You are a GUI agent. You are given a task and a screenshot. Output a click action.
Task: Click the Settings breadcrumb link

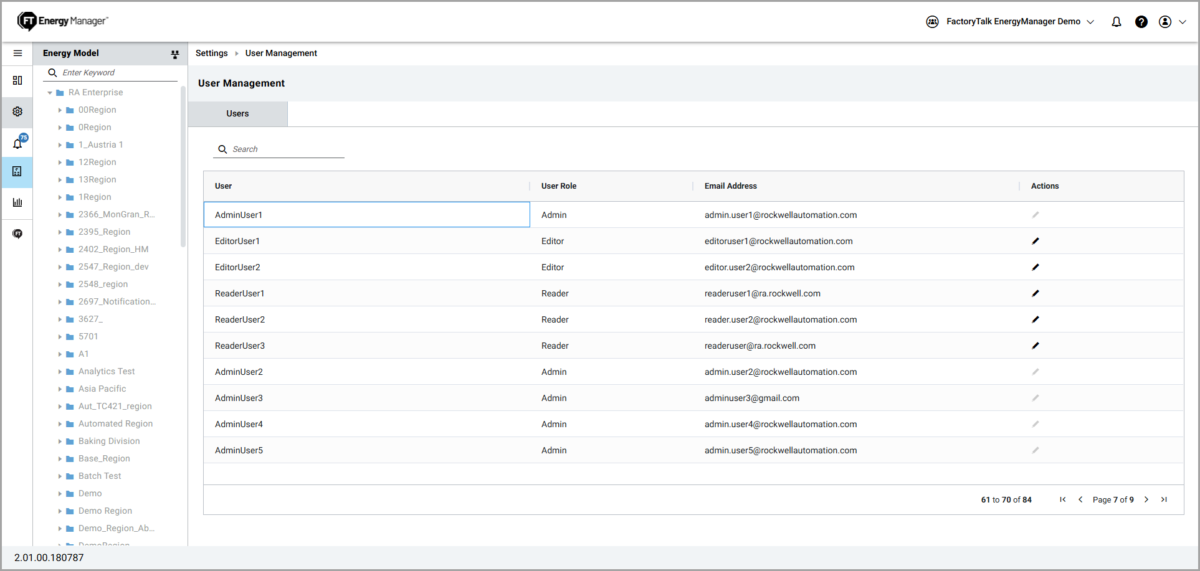[x=211, y=54]
